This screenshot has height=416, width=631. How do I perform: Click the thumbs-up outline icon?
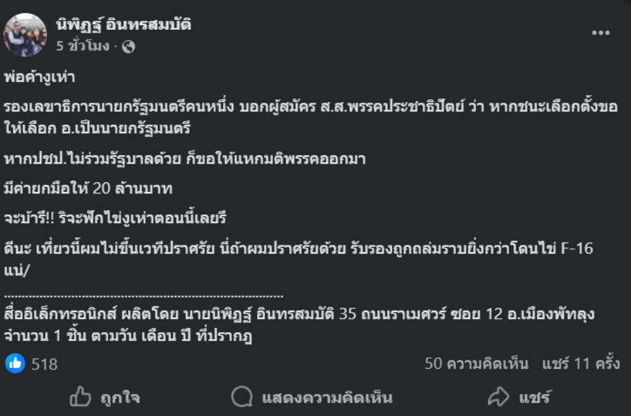pyautogui.click(x=81, y=397)
